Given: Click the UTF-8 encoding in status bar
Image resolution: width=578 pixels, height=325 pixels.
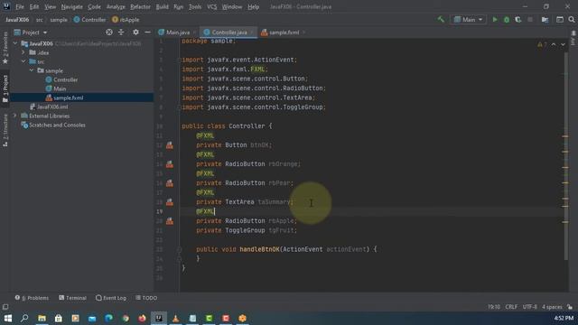Looking at the screenshot, I should (x=530, y=307).
